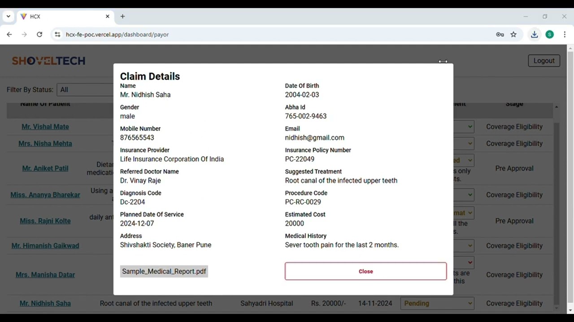This screenshot has width=574, height=322.
Task: Click the address bar URL
Action: (117, 34)
